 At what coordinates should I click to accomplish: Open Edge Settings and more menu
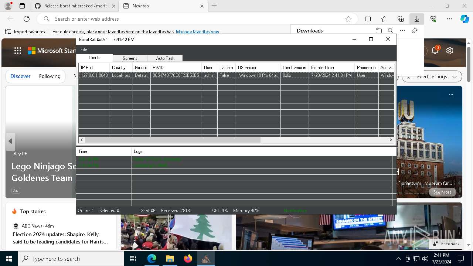tap(449, 19)
